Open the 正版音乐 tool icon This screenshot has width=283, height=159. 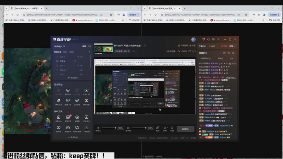click(86, 117)
